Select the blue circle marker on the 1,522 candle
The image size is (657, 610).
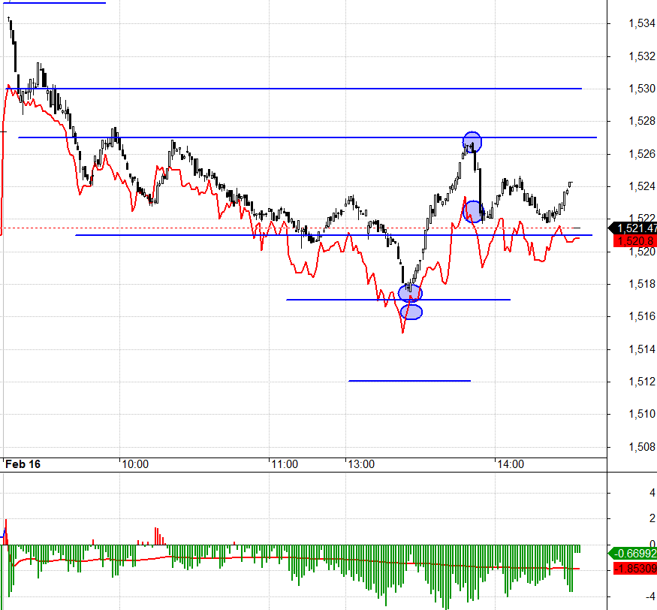click(x=474, y=212)
